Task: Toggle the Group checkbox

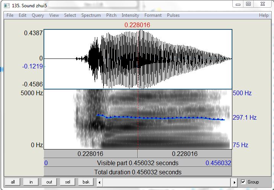Action: pos(243,182)
